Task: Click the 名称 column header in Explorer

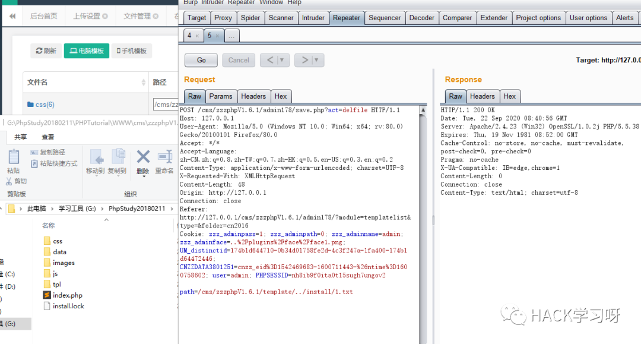Action: 48,225
